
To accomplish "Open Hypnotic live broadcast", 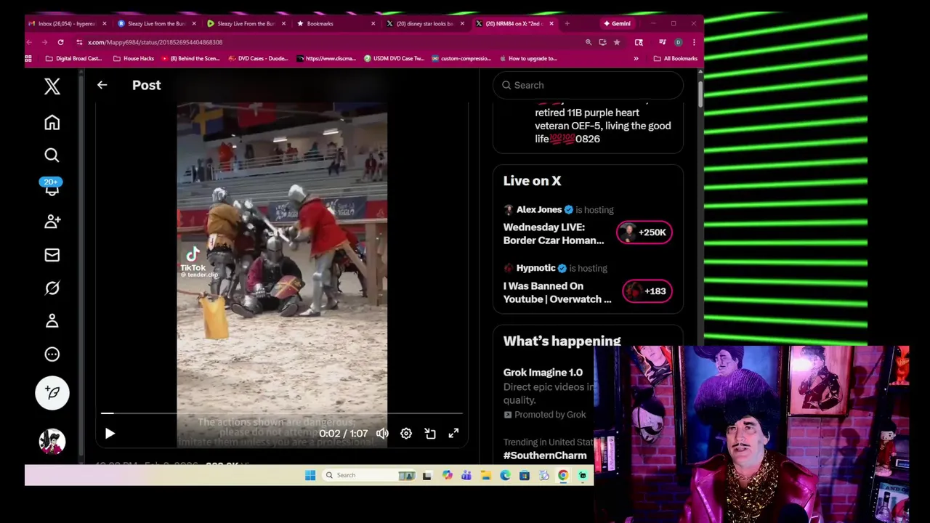I will click(x=557, y=293).
